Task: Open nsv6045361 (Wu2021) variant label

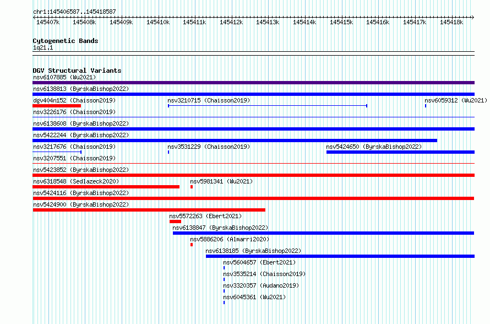Action: click(254, 297)
